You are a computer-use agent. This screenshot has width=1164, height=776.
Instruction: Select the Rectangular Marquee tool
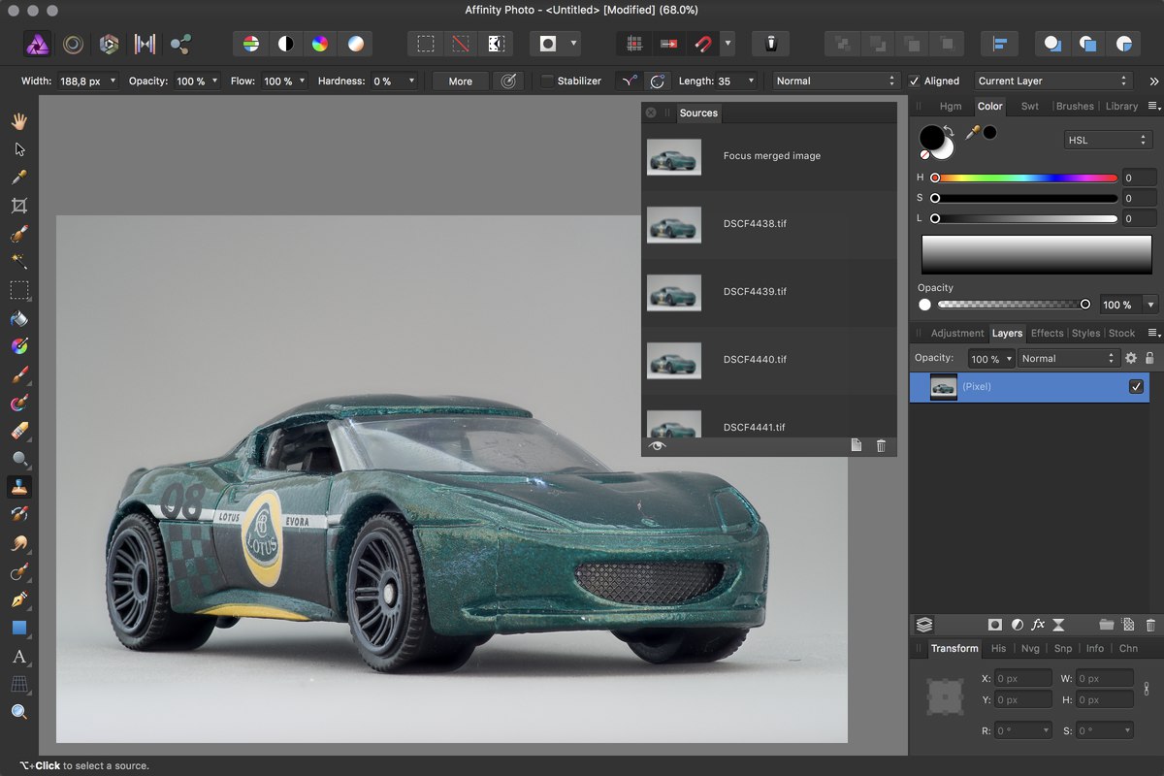tap(18, 290)
